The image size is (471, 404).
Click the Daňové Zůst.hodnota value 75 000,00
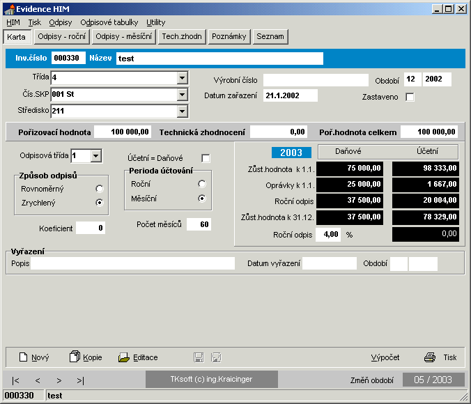(x=350, y=168)
